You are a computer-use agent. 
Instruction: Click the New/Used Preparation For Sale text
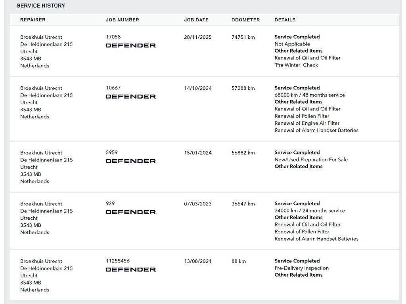(311, 160)
